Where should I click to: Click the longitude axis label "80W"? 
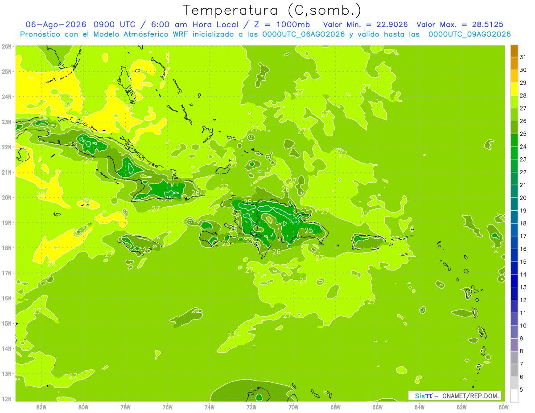tap(83, 407)
